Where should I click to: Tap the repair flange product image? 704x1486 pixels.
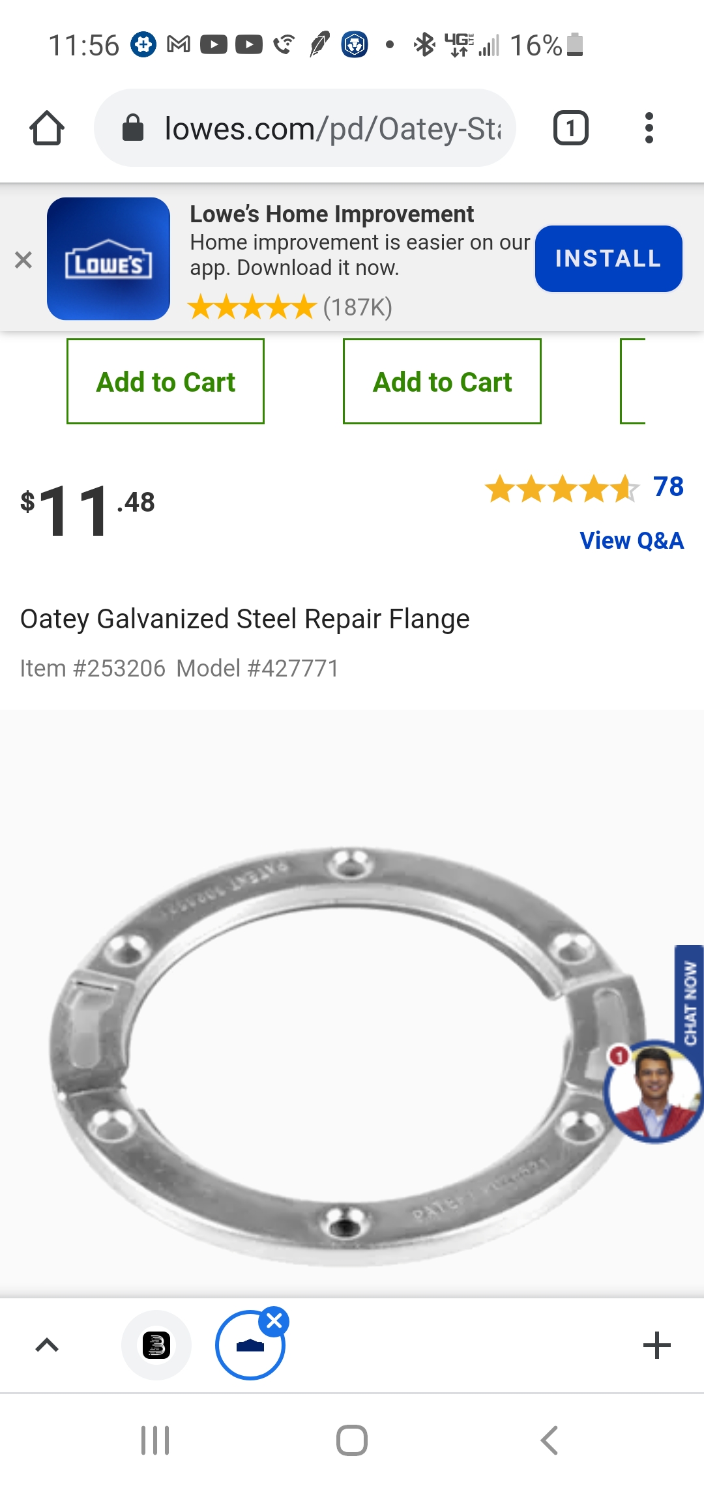(345, 1056)
